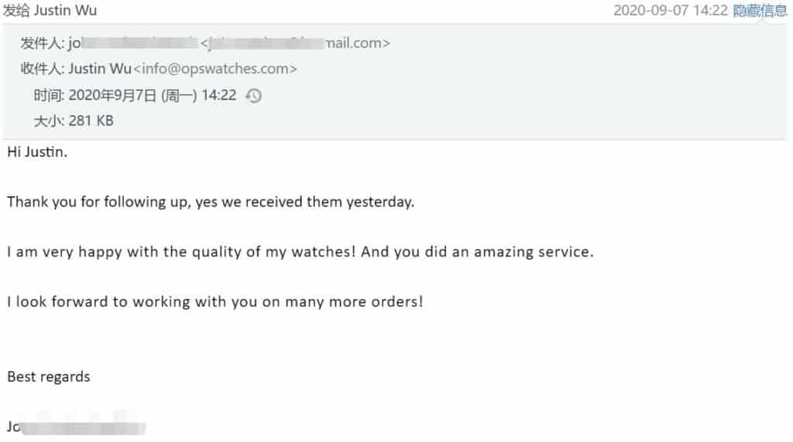Image resolution: width=793 pixels, height=442 pixels.
Task: Click the "I look forward to working" sentence
Action: (x=215, y=302)
